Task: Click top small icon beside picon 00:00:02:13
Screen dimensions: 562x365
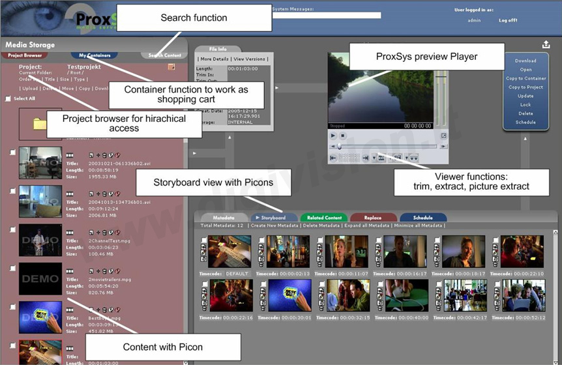Action: (261, 246)
